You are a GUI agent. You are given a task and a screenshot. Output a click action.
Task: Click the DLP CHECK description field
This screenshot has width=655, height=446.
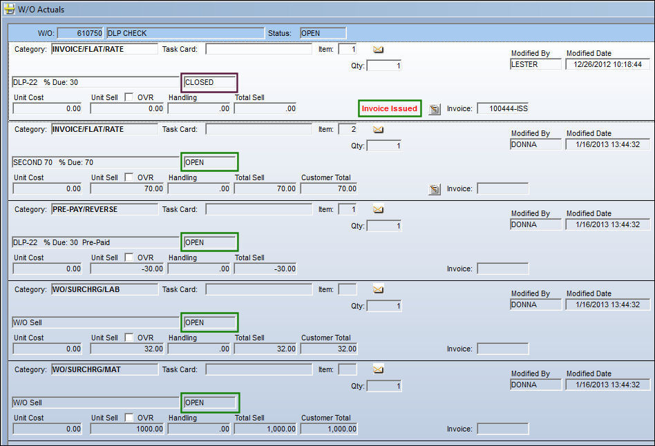(x=185, y=33)
